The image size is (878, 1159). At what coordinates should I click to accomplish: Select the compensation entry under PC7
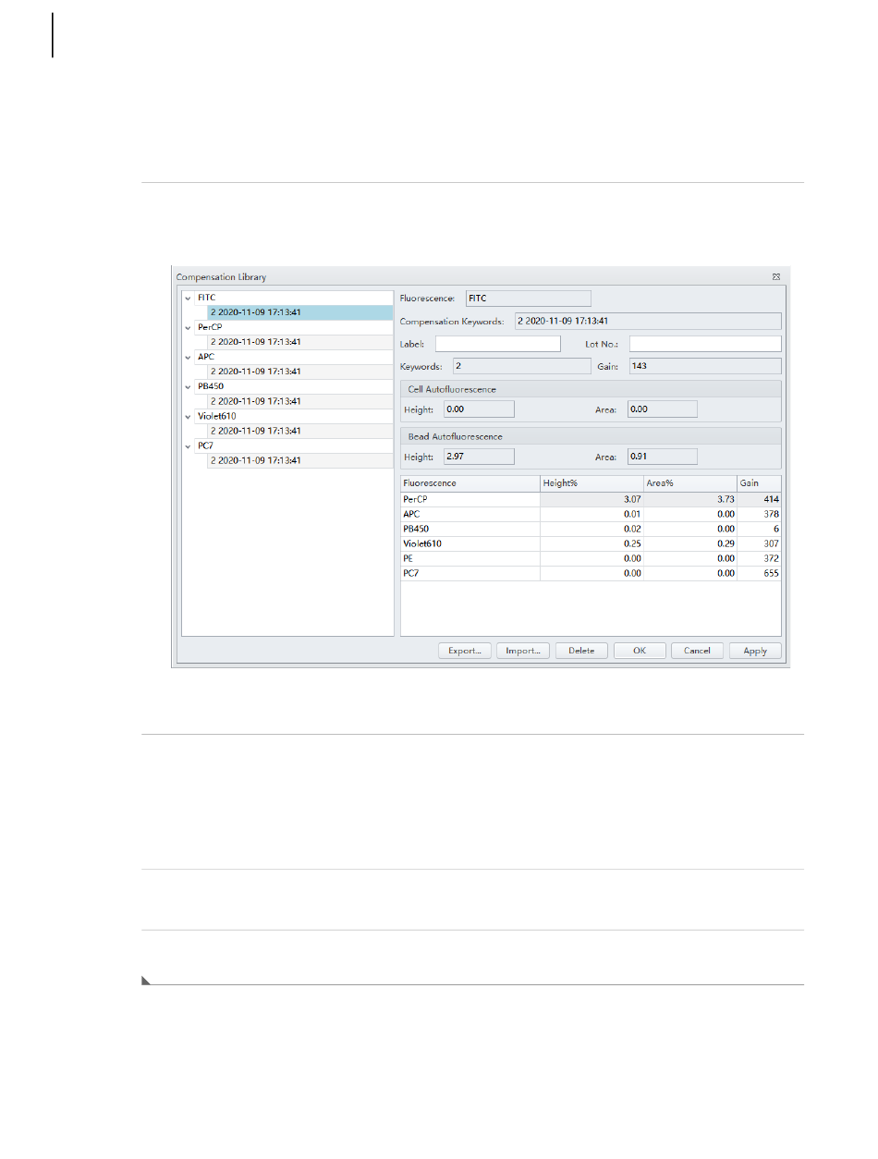(300, 460)
